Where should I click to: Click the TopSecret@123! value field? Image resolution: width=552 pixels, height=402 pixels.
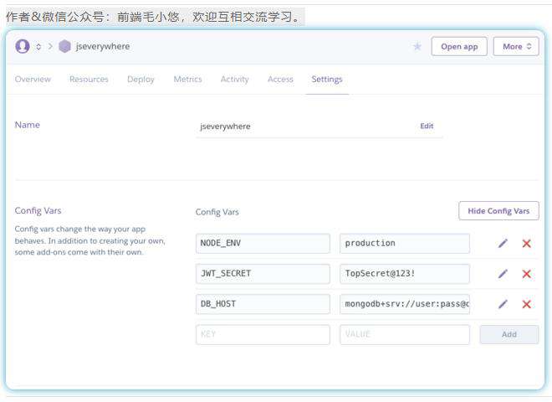click(x=405, y=274)
